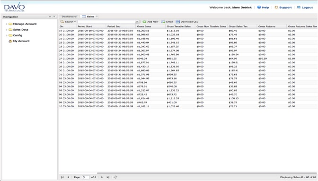The height and width of the screenshot is (181, 318).
Task: Sort by Gross Taxable Sales header
Action: (x=180, y=26)
